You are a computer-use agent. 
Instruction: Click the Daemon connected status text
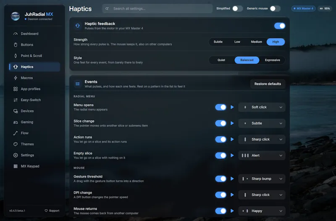click(40, 19)
